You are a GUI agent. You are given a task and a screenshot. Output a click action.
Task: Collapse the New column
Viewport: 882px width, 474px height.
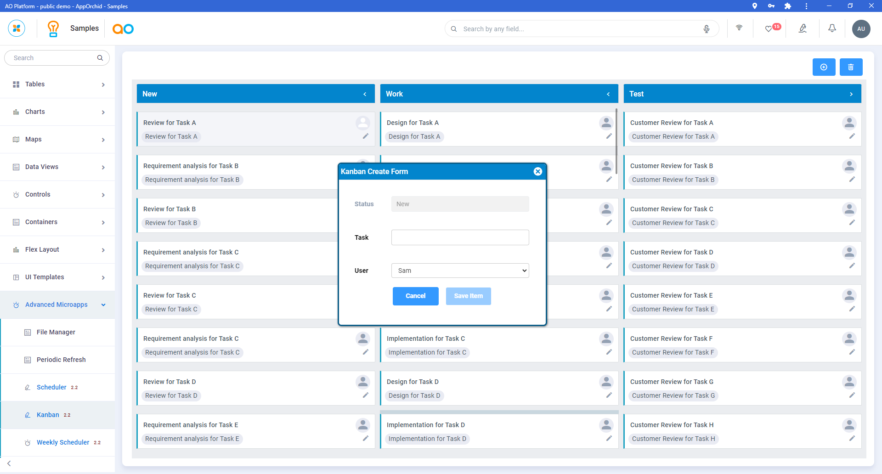[x=365, y=94]
